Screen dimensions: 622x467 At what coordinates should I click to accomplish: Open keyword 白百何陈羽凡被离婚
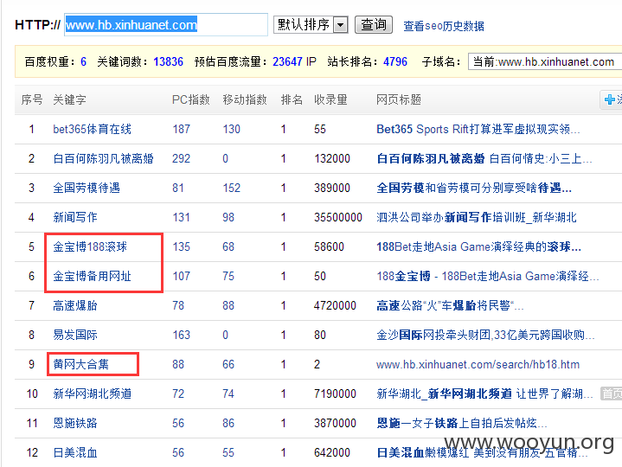(x=103, y=158)
